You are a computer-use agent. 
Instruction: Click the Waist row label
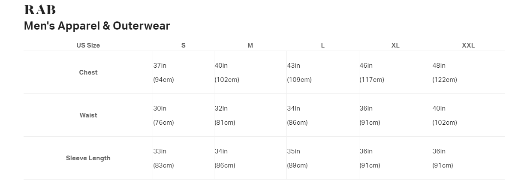click(88, 115)
